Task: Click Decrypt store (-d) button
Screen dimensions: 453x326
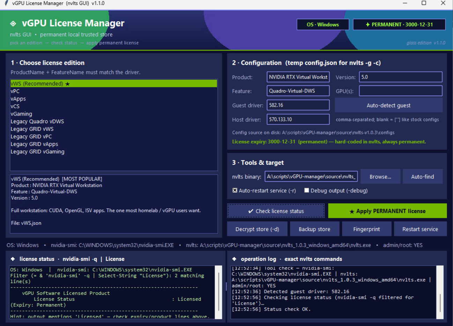Action: [257, 229]
